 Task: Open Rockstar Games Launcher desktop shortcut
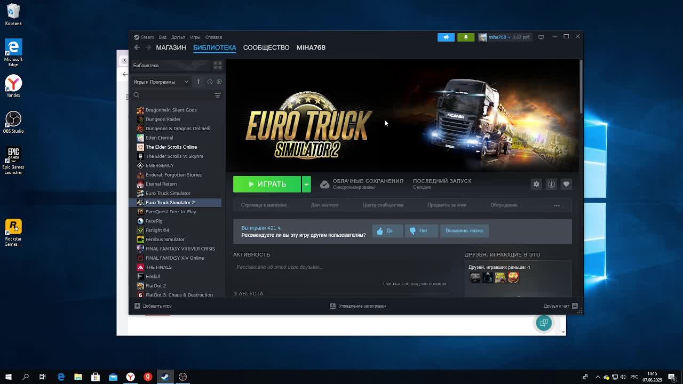coord(13,233)
